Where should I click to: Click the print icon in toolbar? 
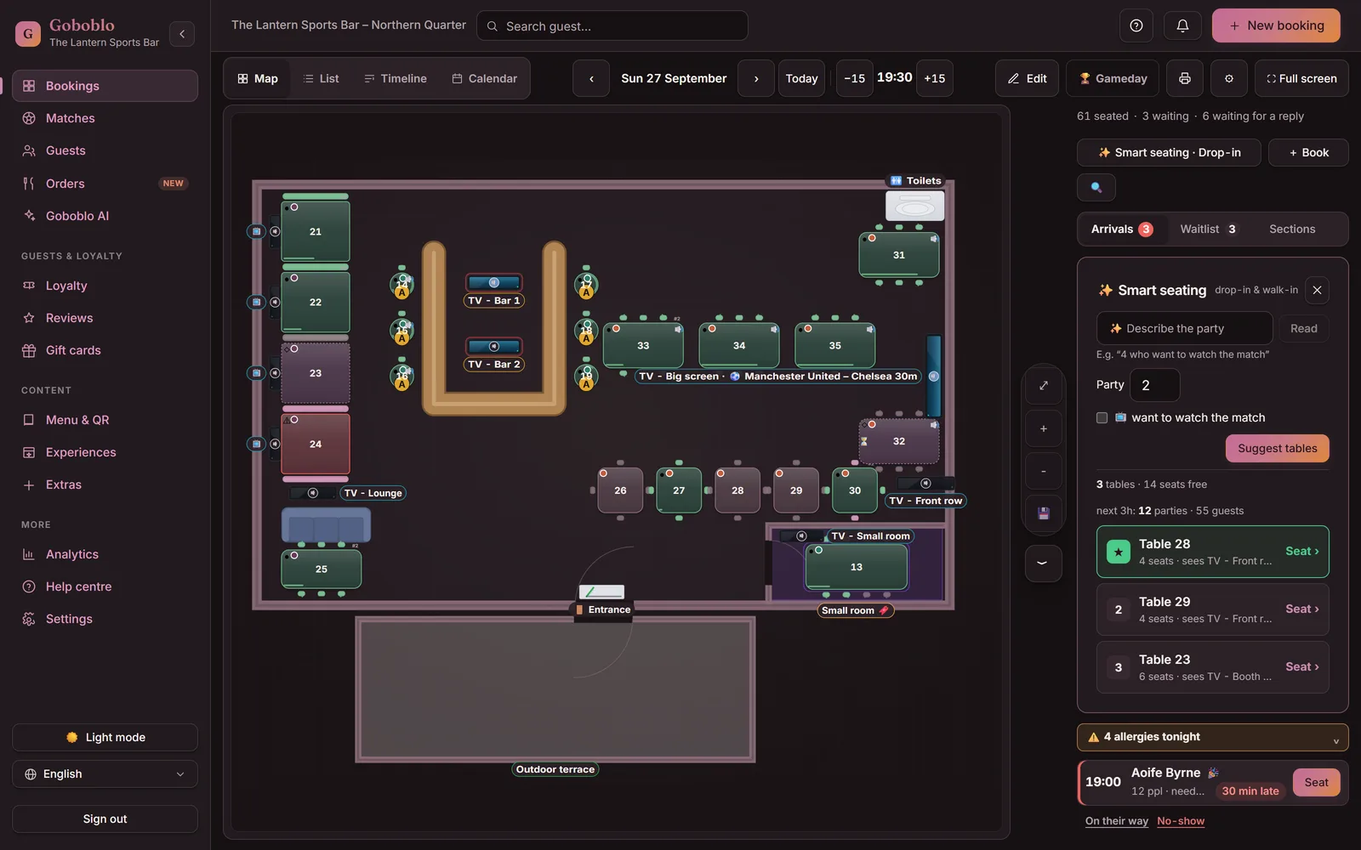tap(1184, 78)
